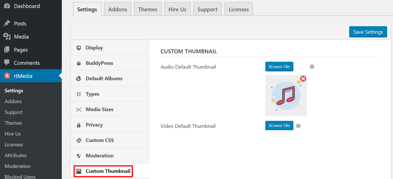The width and height of the screenshot is (393, 179).
Task: Click the Types icon
Action: (x=78, y=94)
